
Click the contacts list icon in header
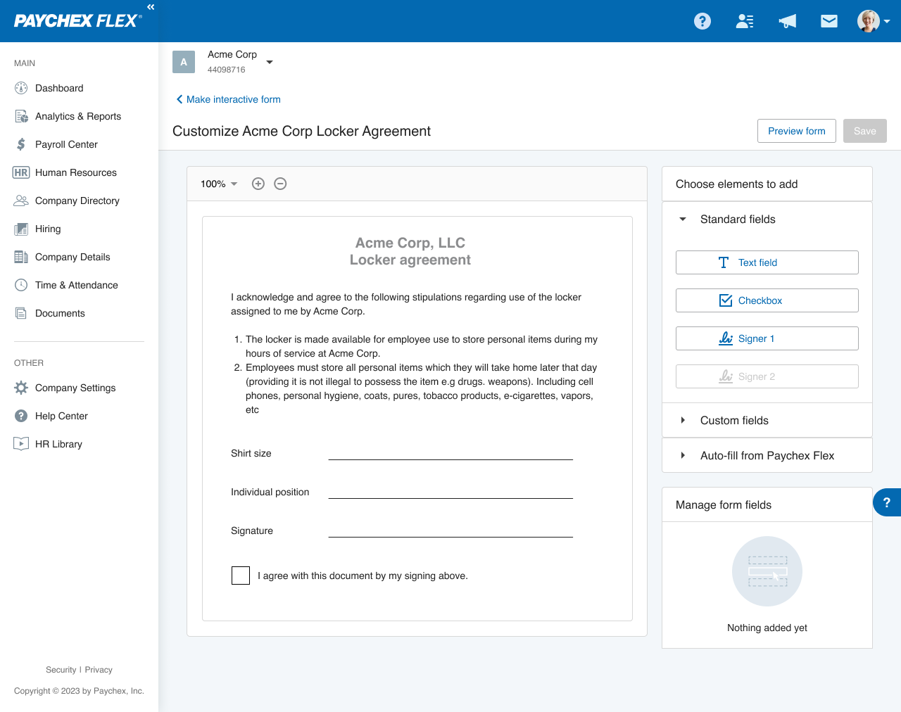(745, 21)
